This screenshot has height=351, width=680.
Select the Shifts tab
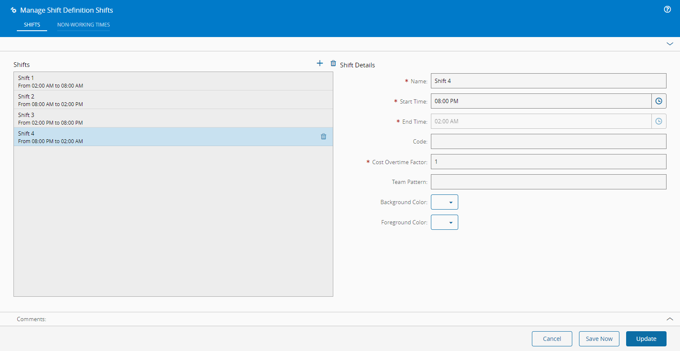32,25
